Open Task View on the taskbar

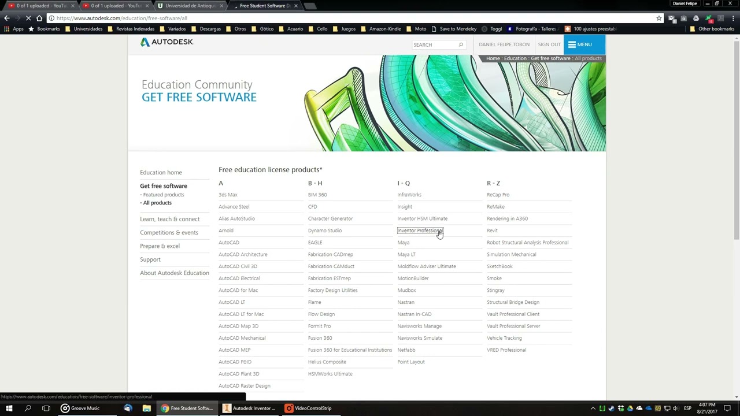pos(46,408)
